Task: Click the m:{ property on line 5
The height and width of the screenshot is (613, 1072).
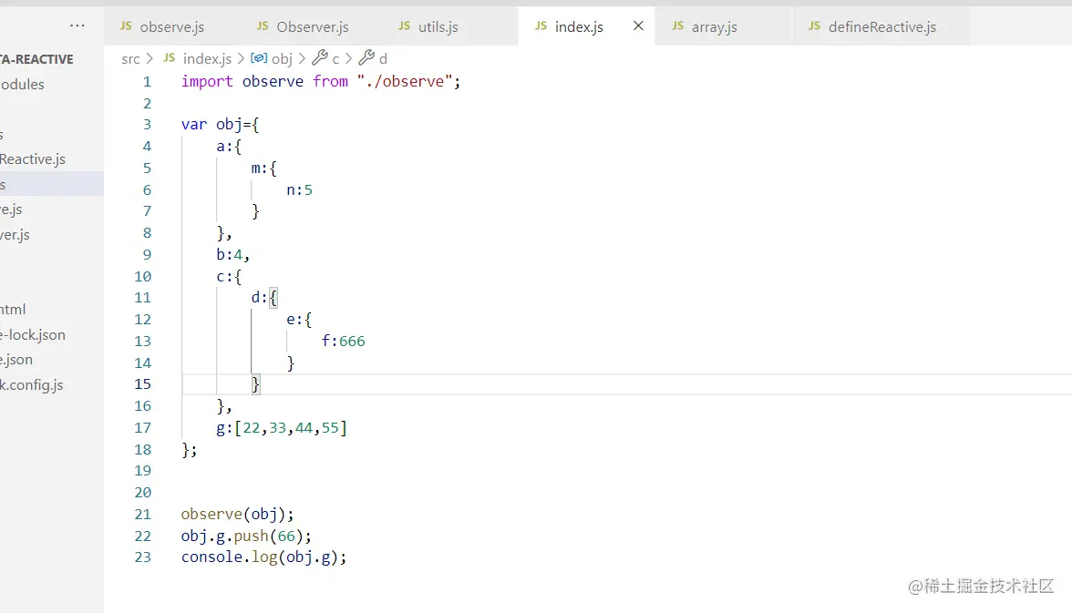Action: point(264,169)
